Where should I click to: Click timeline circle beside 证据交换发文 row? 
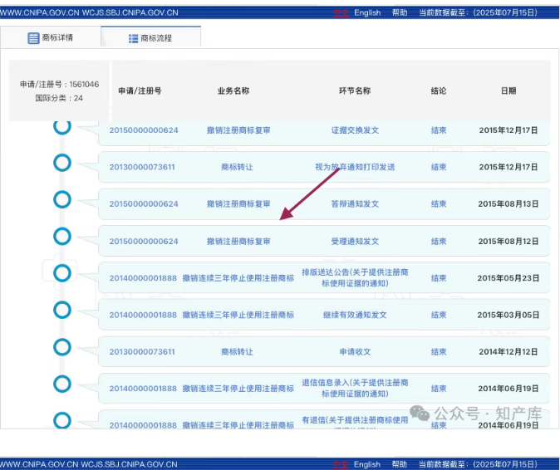(x=62, y=127)
